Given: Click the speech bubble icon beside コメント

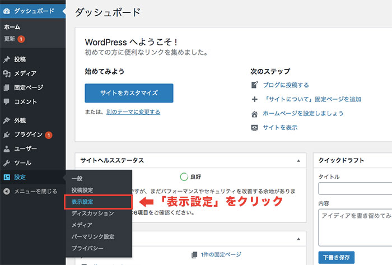Looking at the screenshot, I should [7, 101].
